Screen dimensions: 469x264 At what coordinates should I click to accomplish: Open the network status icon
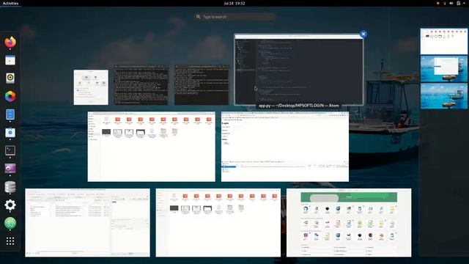pyautogui.click(x=445, y=3)
